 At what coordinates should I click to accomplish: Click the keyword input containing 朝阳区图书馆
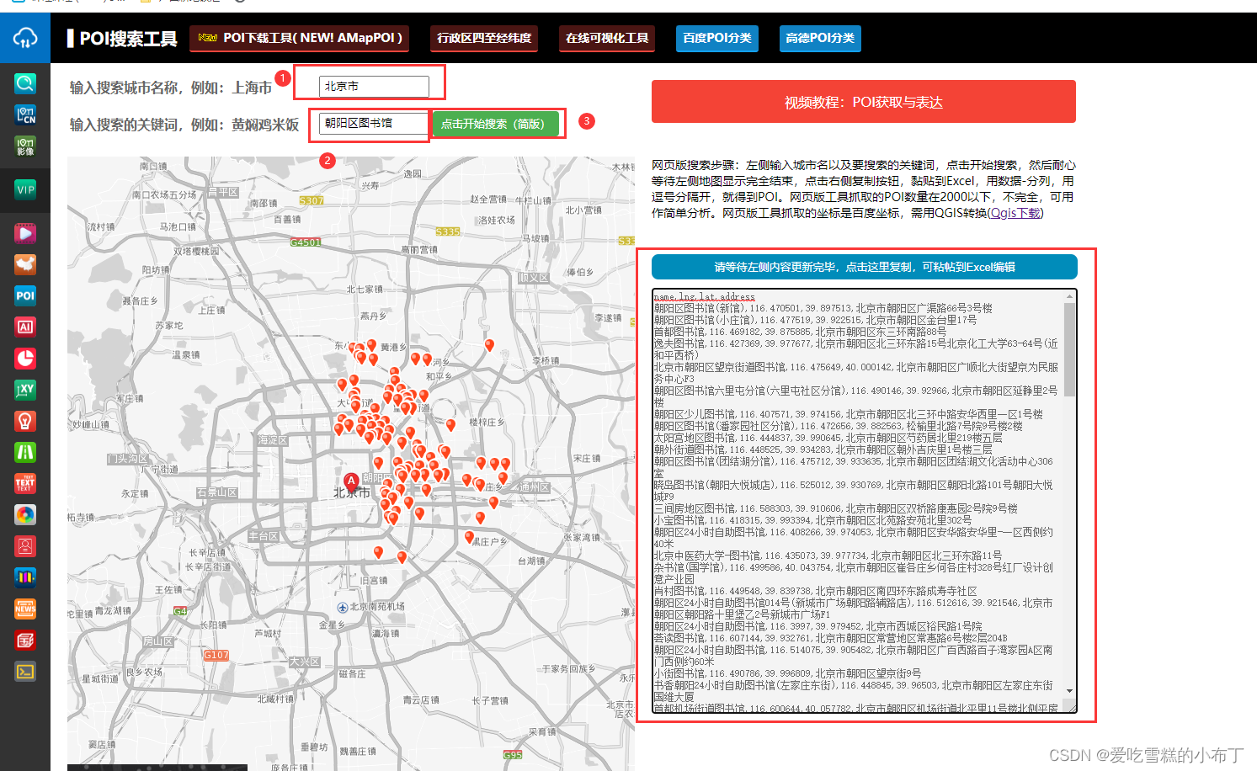374,123
